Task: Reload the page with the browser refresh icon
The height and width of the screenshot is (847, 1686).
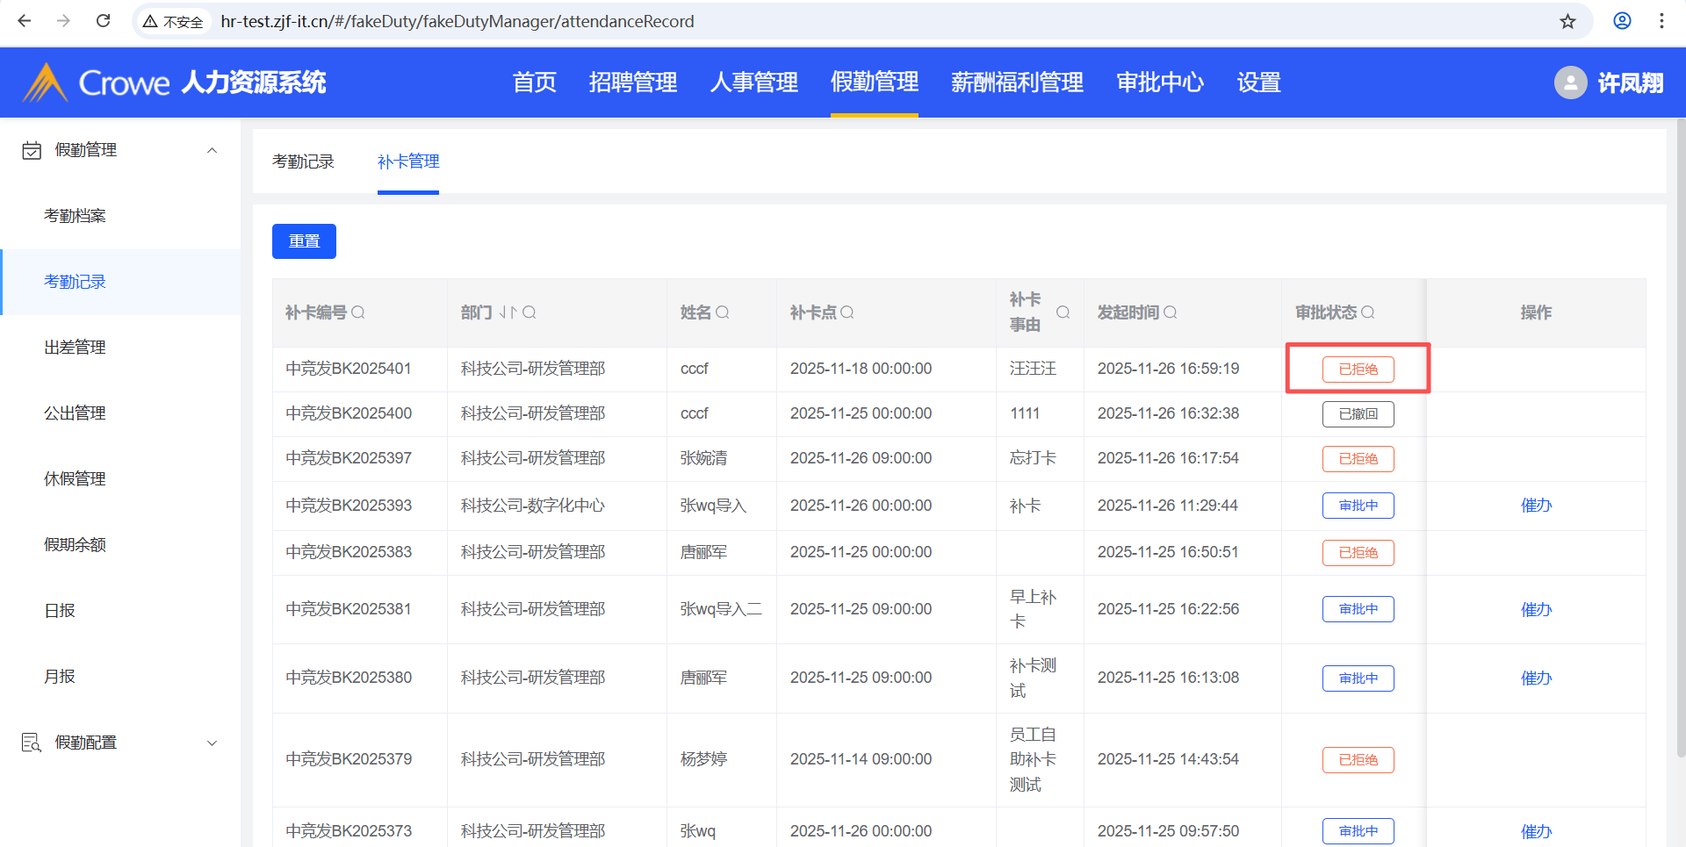Action: click(103, 21)
